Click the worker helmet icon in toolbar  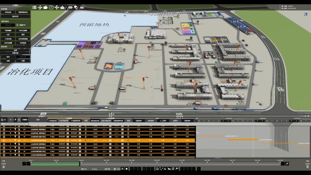(x=76, y=7)
